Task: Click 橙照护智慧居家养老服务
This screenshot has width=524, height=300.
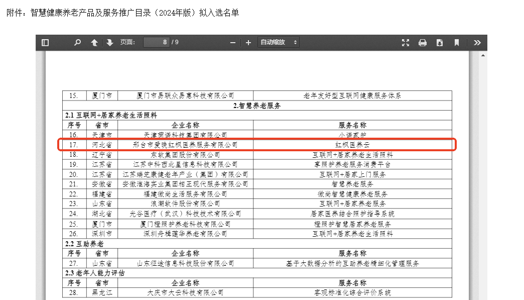Action: coord(352,224)
